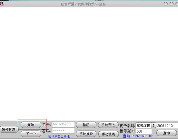This screenshot has height=139, width=178.
Task: Click the 开始 start button
Action: pyautogui.click(x=31, y=125)
